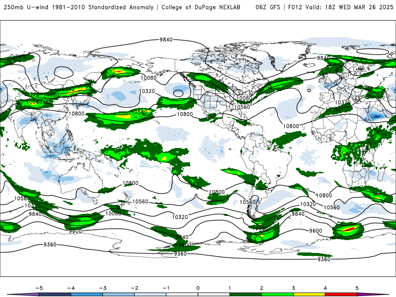Click the dark blue anomaly over the Middle East

[377, 116]
